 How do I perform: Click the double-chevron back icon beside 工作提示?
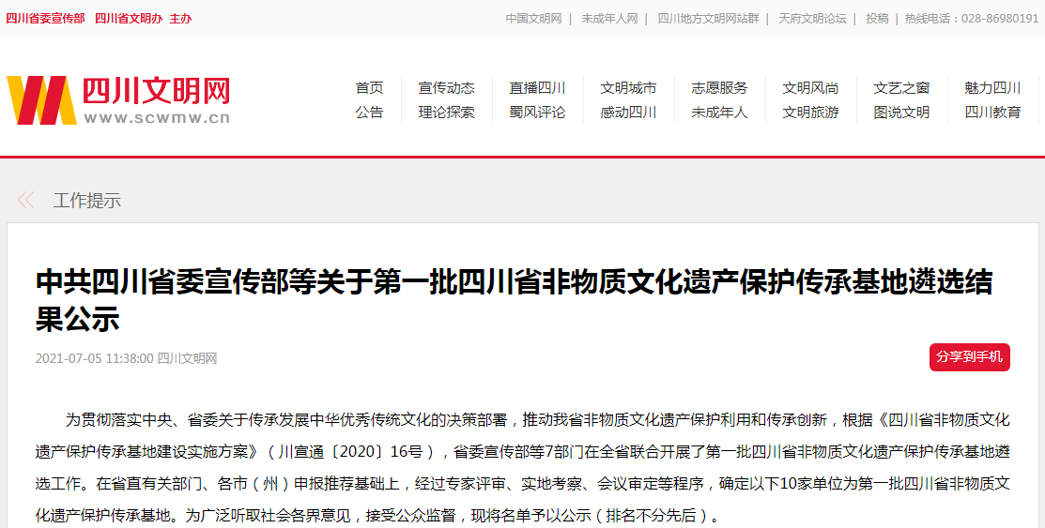[x=25, y=200]
